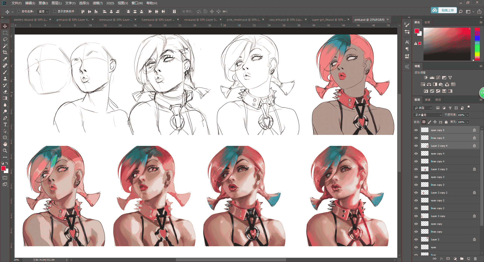484x262 pixels.
Task: Switch to the 通道 panel tab
Action: point(428,100)
